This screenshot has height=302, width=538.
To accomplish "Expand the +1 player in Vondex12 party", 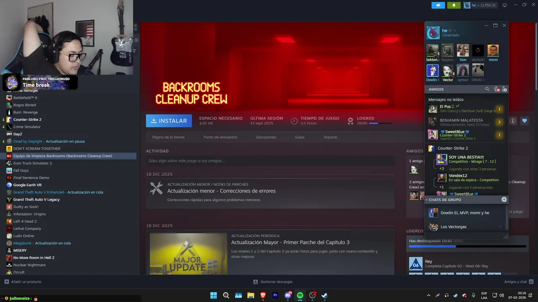I will click(441, 187).
